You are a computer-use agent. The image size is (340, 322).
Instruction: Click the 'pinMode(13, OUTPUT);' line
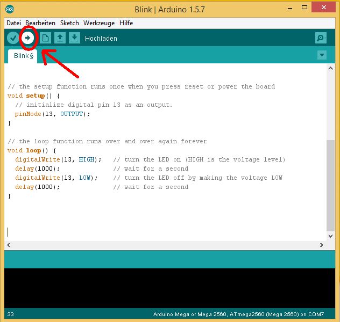[x=52, y=114]
